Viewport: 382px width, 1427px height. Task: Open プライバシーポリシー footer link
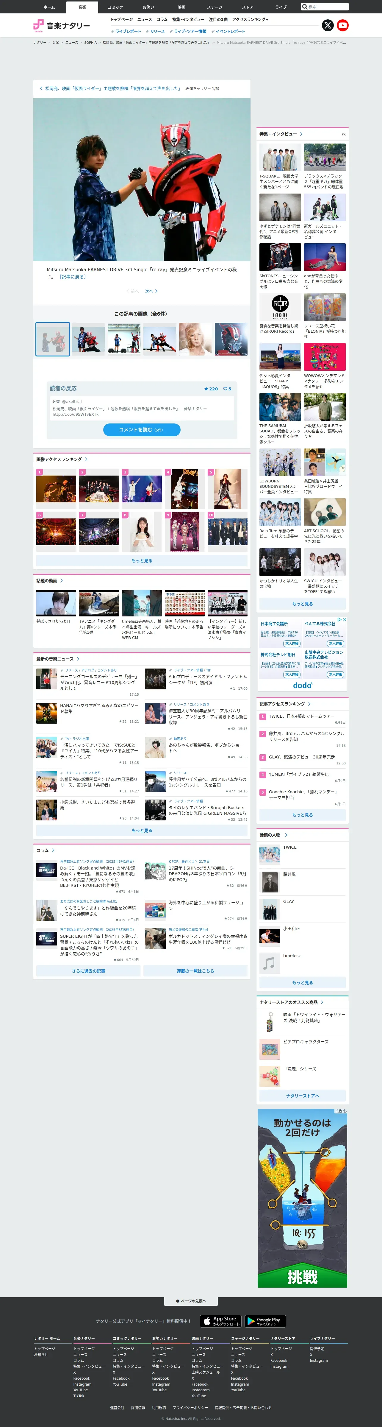pyautogui.click(x=190, y=1408)
